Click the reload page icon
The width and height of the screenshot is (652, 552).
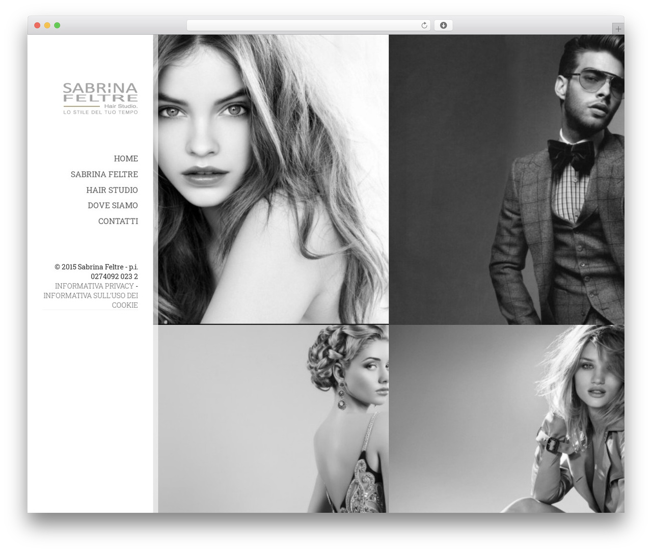(x=424, y=25)
